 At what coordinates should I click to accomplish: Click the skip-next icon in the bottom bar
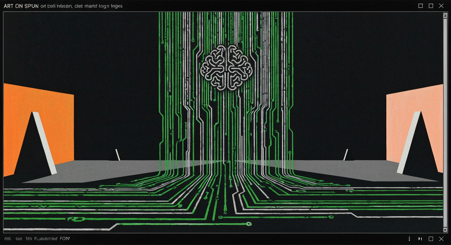pos(420,239)
